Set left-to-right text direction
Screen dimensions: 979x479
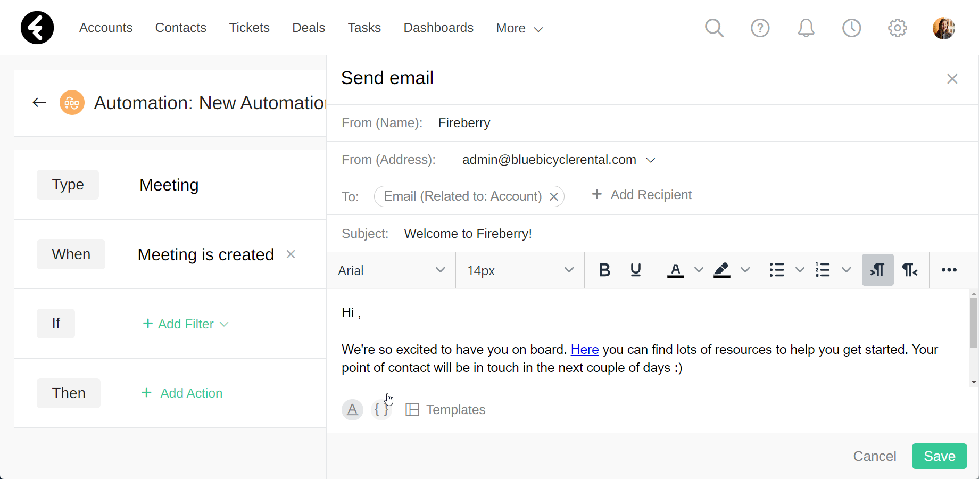coord(878,270)
